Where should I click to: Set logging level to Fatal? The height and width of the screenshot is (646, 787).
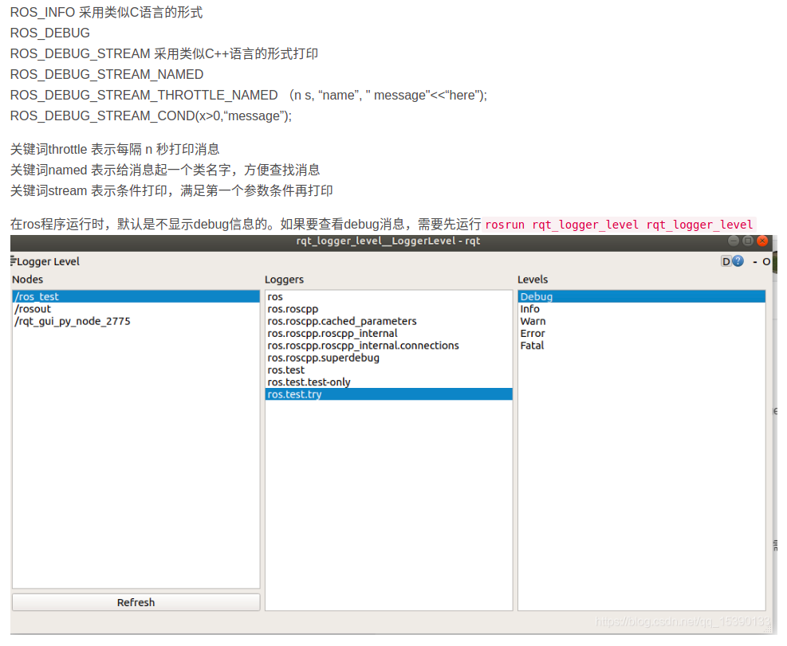[x=531, y=345]
